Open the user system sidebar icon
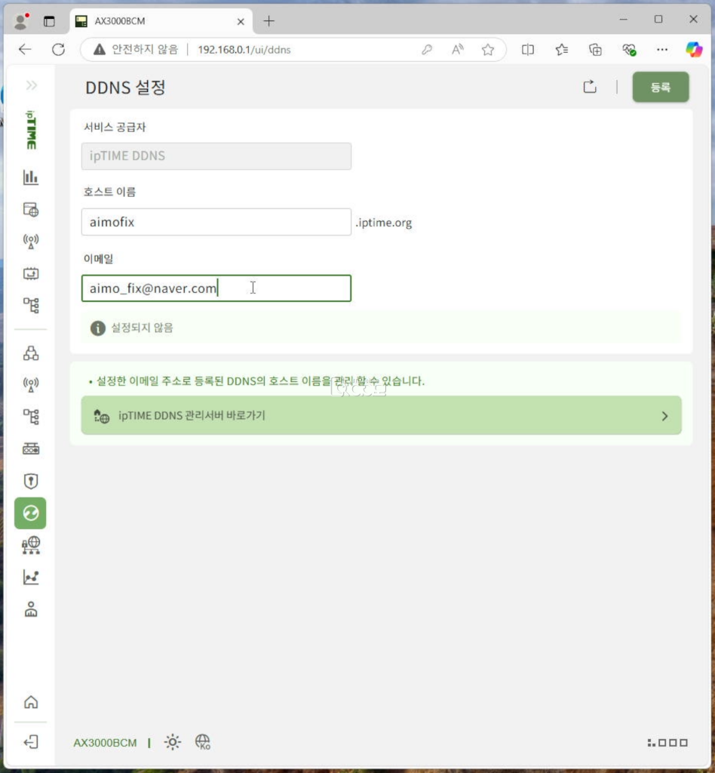This screenshot has height=773, width=715. point(31,609)
